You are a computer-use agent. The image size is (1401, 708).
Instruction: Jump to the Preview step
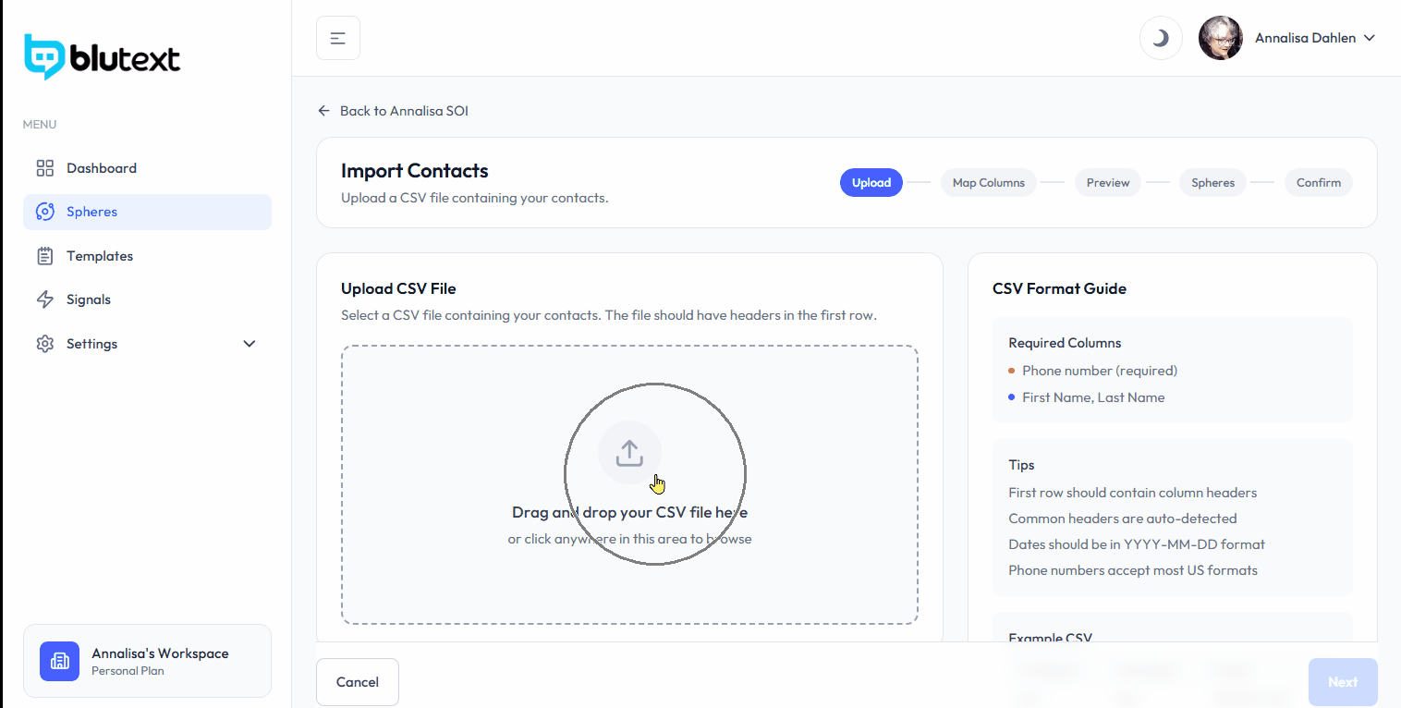[1108, 183]
